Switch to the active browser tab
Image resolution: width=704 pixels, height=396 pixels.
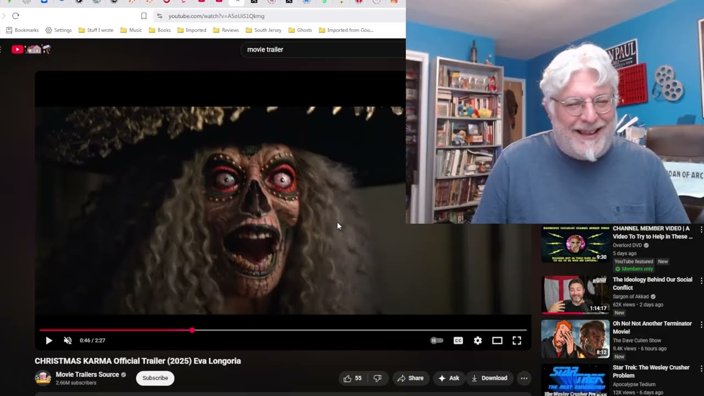tap(238, 3)
